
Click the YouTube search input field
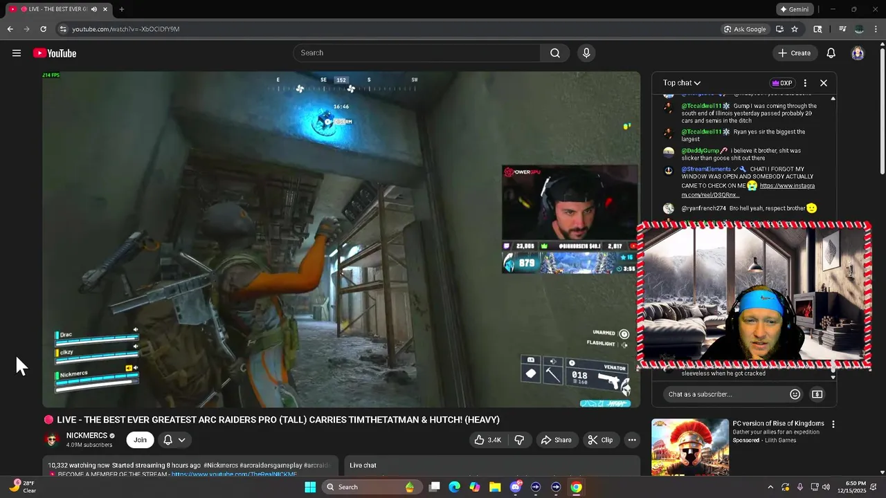pyautogui.click(x=417, y=53)
